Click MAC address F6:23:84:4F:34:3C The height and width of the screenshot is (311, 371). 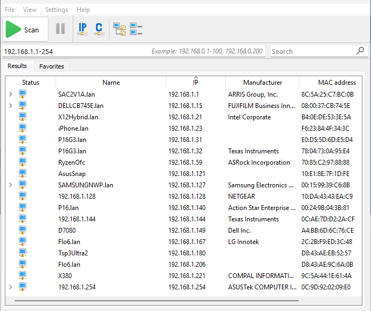click(x=325, y=129)
